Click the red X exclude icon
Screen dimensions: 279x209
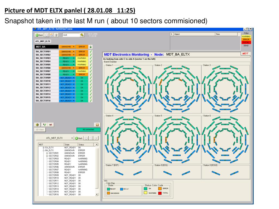pos(51,125)
